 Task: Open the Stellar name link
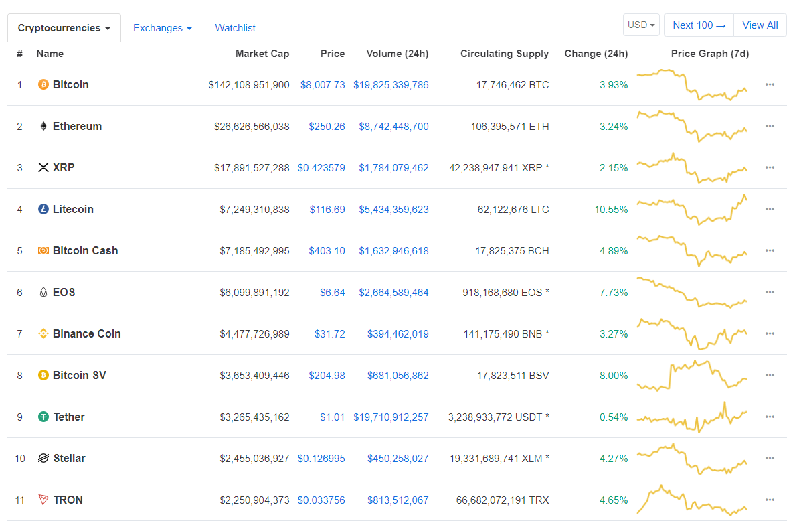click(x=70, y=458)
